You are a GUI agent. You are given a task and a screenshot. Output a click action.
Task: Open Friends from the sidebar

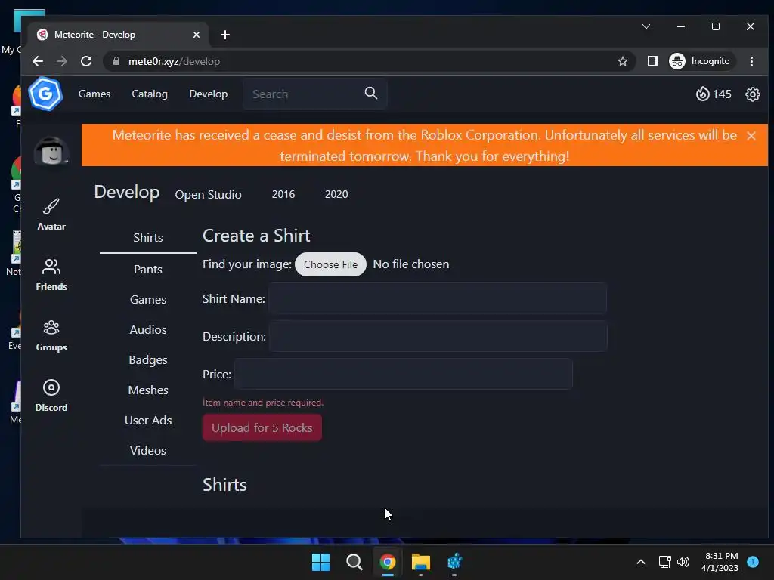pos(51,275)
